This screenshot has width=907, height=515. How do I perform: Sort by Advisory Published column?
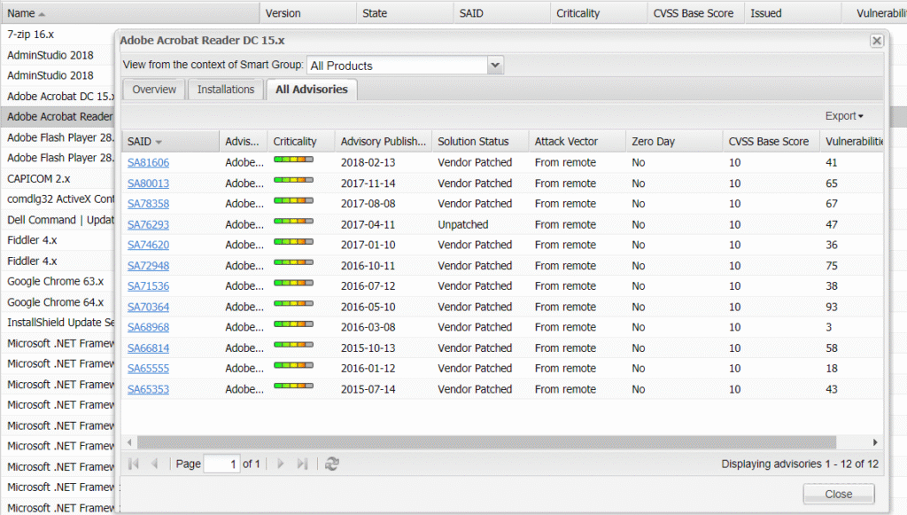384,142
